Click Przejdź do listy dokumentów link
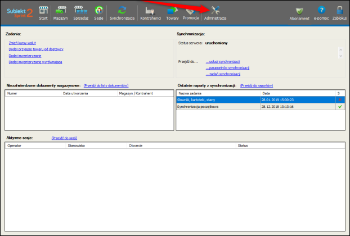The height and width of the screenshot is (236, 350). [x=106, y=85]
